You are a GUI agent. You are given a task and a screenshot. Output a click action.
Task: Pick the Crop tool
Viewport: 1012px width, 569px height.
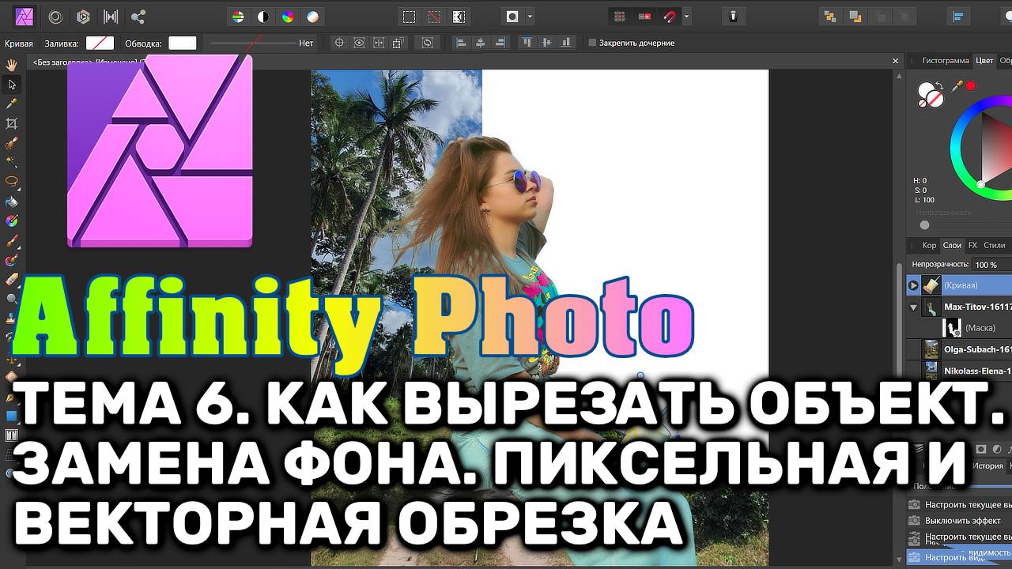(12, 123)
